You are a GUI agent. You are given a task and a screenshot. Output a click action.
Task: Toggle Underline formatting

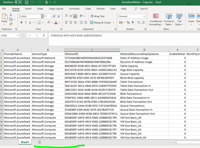[x=30, y=23]
